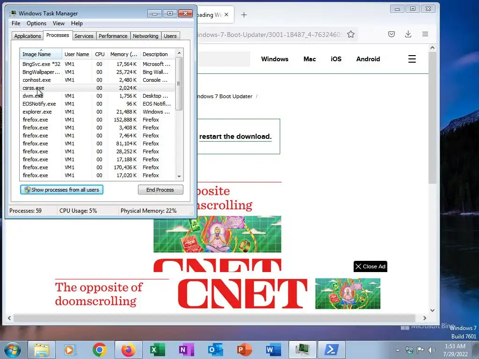Image resolution: width=479 pixels, height=359 pixels.
Task: Launch Word from taskbar
Action: (273, 350)
